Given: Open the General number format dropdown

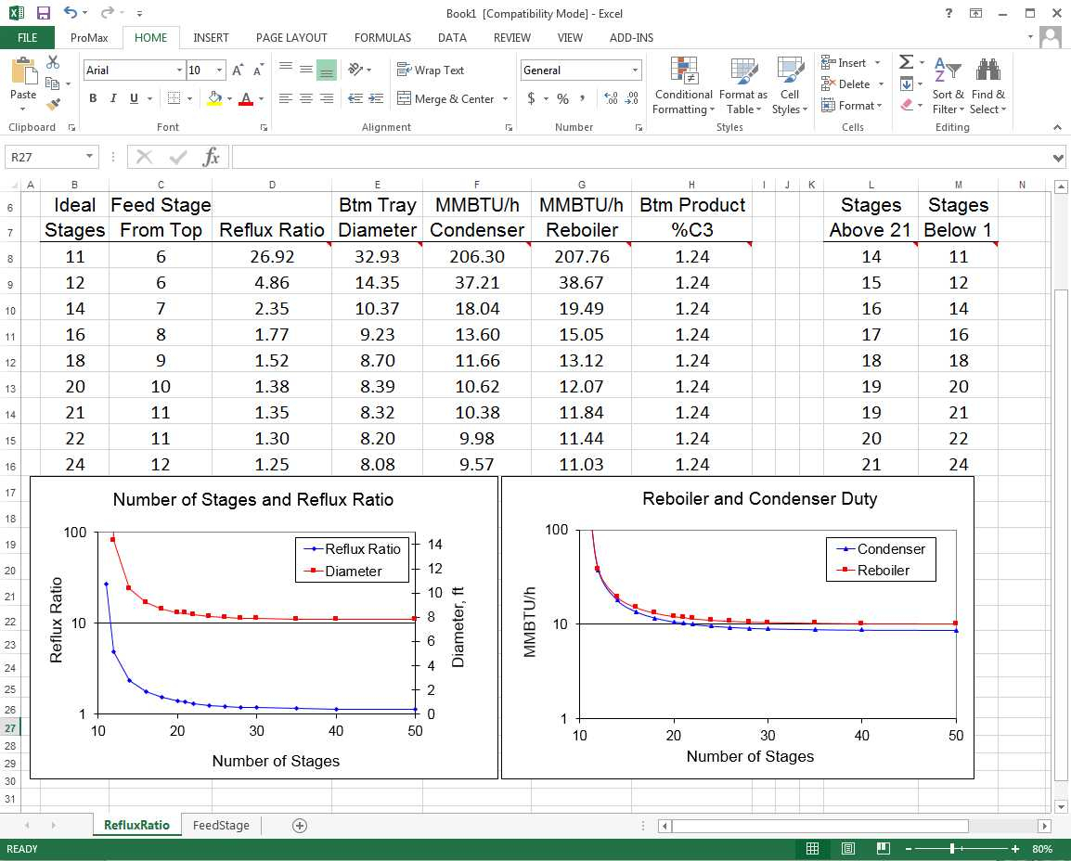Looking at the screenshot, I should 635,71.
